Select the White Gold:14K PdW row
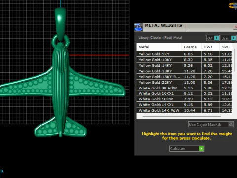This screenshot has width=237, height=178. [x=184, y=110]
